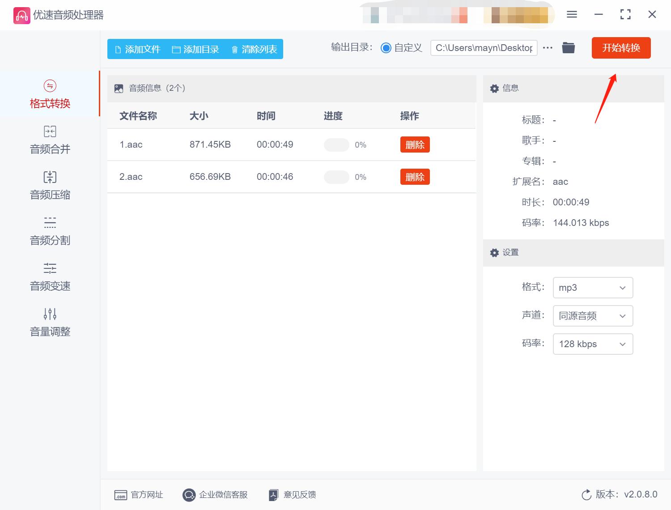Open the 音频压缩 (audio compress) feature
671x510 pixels.
point(49,185)
